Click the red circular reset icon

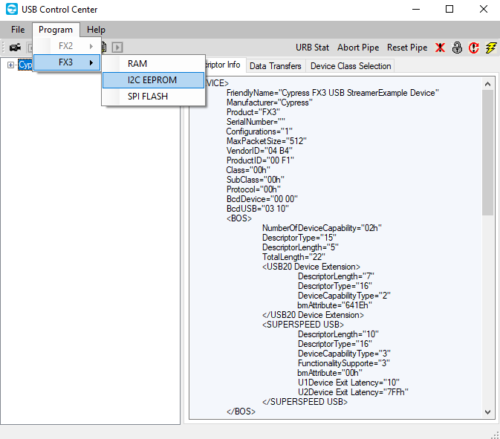click(x=474, y=48)
